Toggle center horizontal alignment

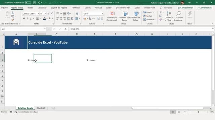pos(61,19)
